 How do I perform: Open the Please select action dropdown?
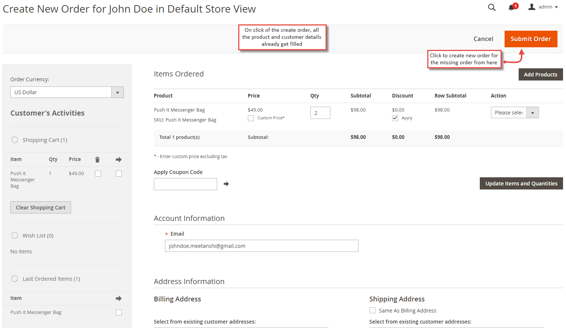click(532, 112)
